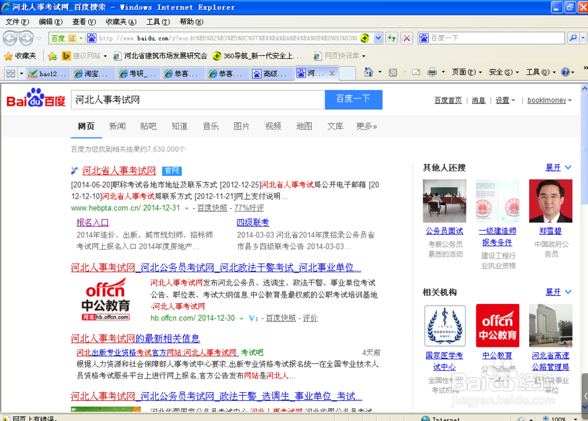Screen dimensions: 588x421
Task: Click the red Stop loading icon
Action: pyautogui.click(x=407, y=38)
